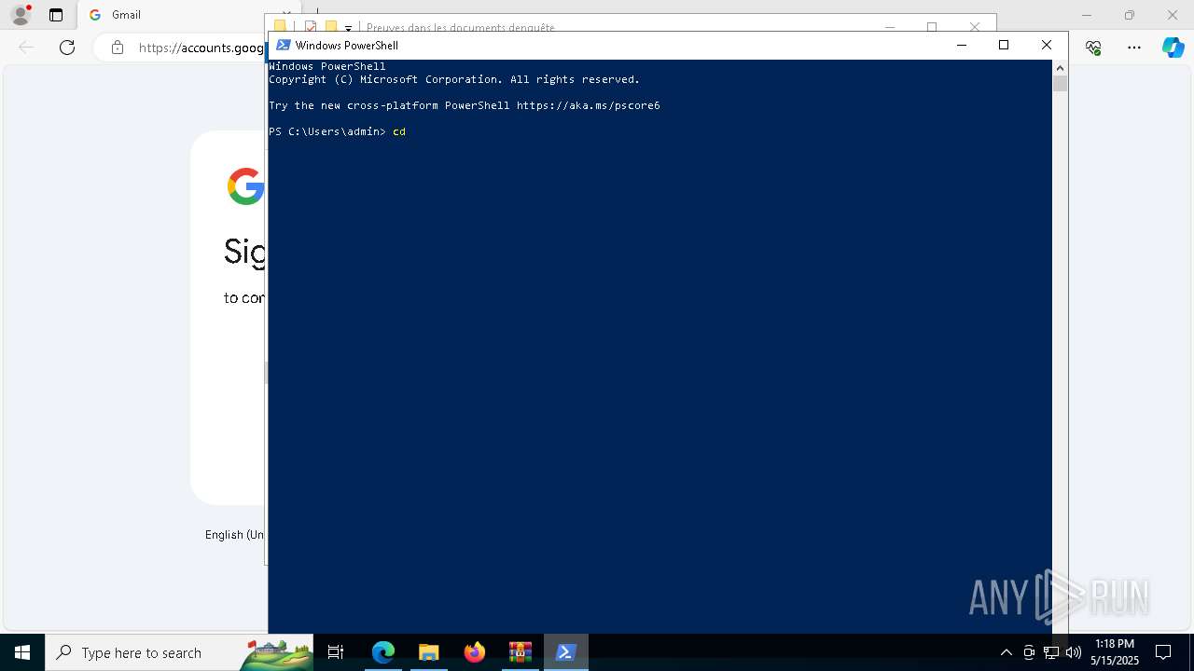
Task: Click the Copyright Microsoft Corporation line
Action: click(x=454, y=79)
